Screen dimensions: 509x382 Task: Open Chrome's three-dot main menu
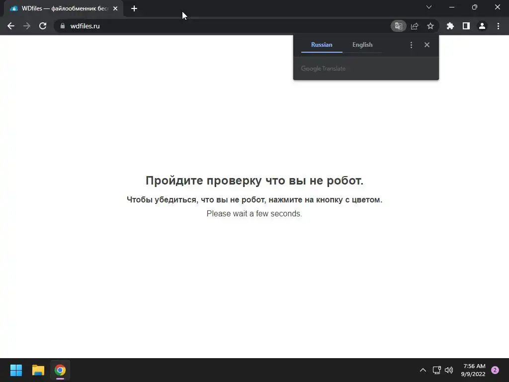(498, 26)
